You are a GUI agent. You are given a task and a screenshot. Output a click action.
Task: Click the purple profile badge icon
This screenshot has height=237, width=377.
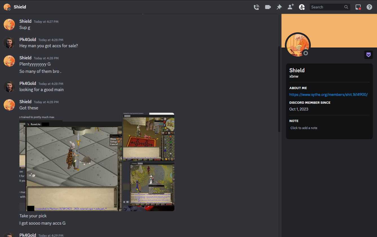pos(369,55)
